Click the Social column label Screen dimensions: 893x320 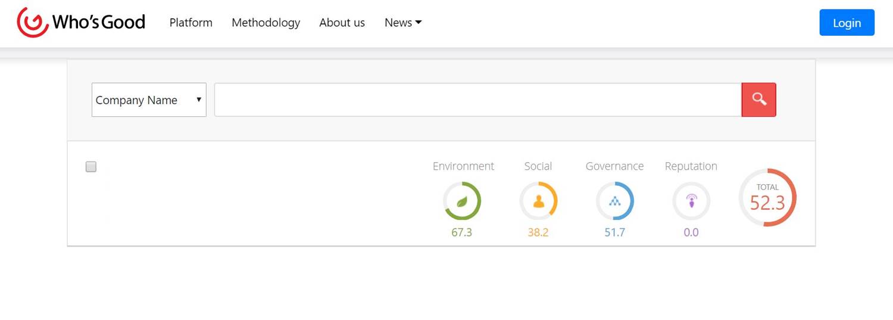tap(538, 166)
